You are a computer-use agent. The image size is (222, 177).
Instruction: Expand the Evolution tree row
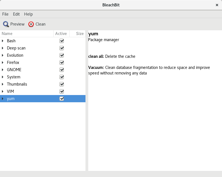point(2,55)
